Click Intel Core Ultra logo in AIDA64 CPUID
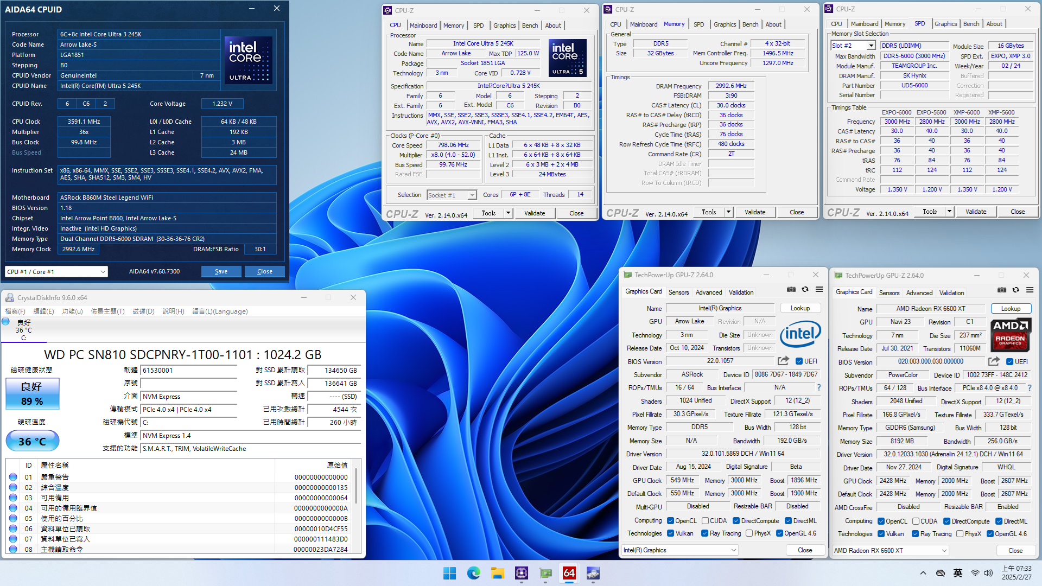1042x586 pixels. tap(248, 60)
